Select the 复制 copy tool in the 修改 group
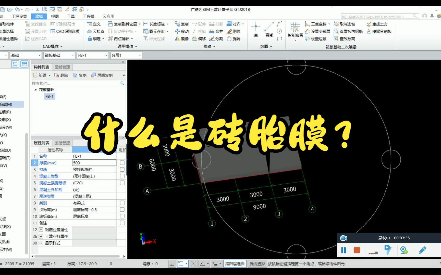This screenshot has height=275, width=441. click(x=182, y=24)
